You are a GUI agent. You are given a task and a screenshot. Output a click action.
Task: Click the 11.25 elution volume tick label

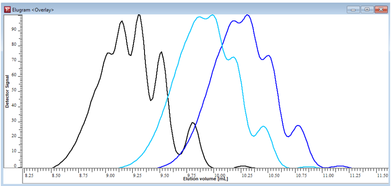click(356, 176)
